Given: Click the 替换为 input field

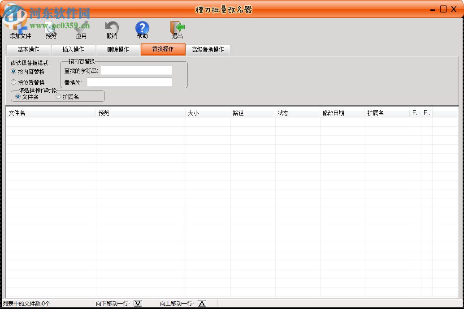Looking at the screenshot, I should 129,82.
